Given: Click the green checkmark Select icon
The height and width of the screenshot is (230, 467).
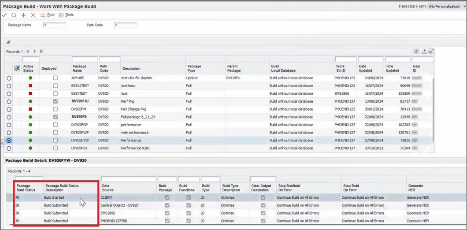Looking at the screenshot, I should click(4, 15).
